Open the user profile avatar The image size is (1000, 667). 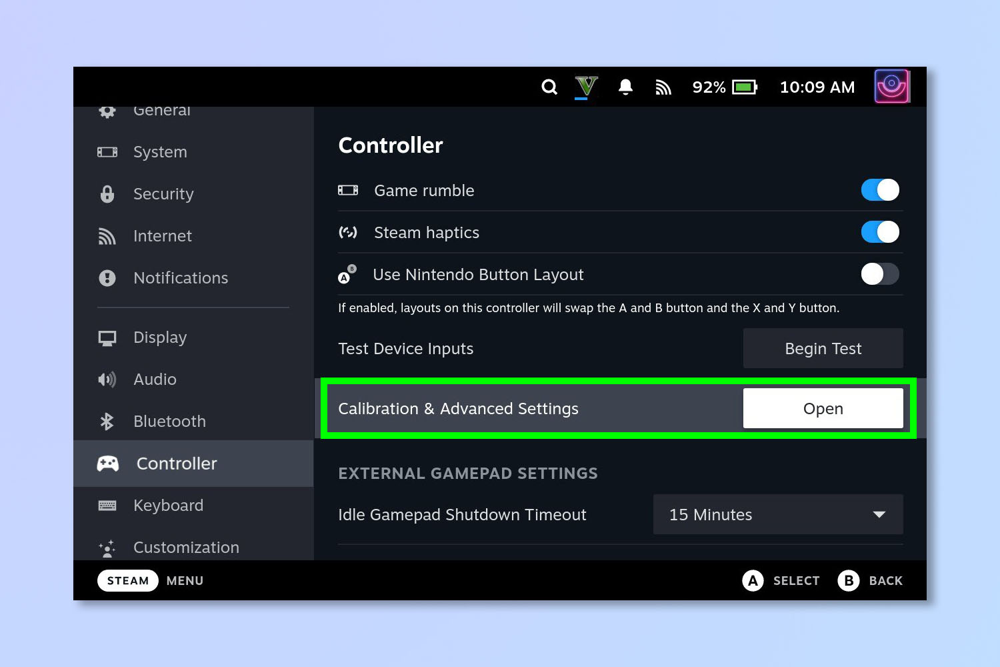(892, 87)
